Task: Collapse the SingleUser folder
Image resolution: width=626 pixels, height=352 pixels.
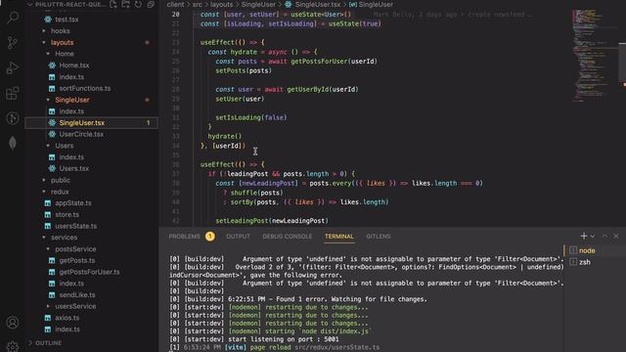Action: click(72, 100)
